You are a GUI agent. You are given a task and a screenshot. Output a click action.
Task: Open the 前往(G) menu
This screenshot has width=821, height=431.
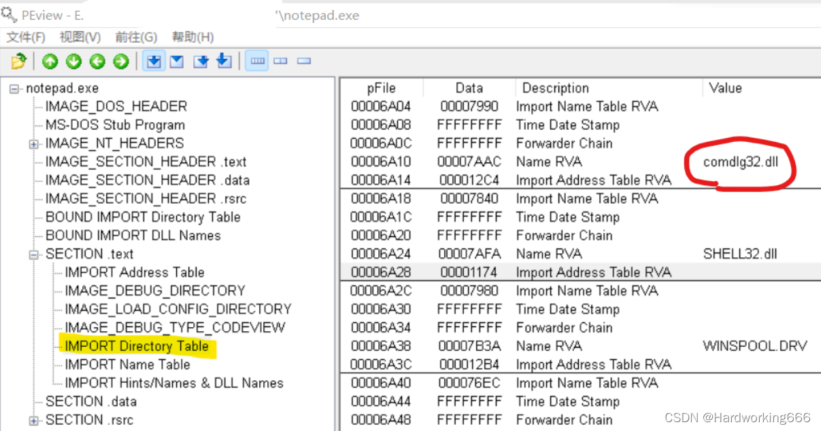click(136, 37)
